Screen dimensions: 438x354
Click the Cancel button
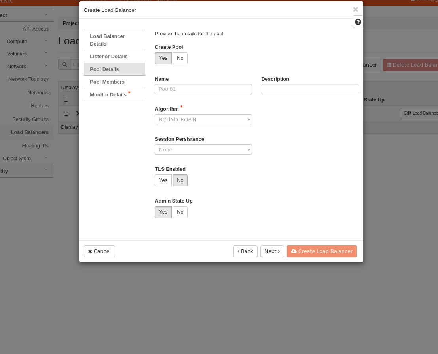[x=99, y=251]
